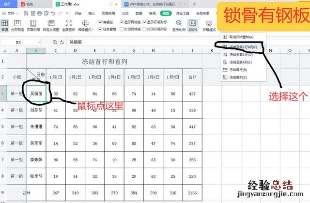The width and height of the screenshot is (310, 203).
Task: Choose 冻结首行(R) option
Action: click(x=243, y=70)
